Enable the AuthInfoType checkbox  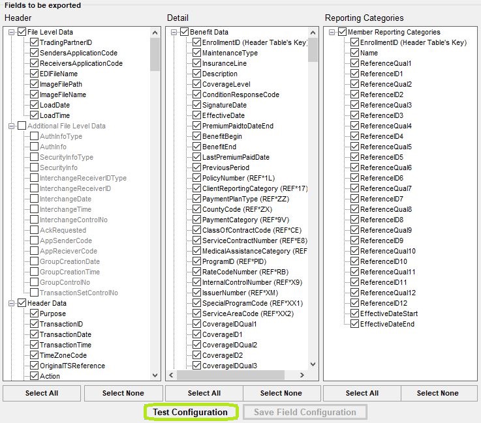click(x=35, y=136)
